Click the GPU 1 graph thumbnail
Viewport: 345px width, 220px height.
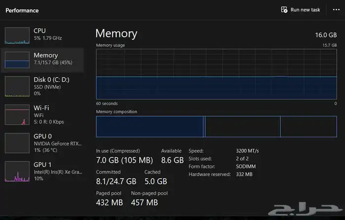point(17,171)
